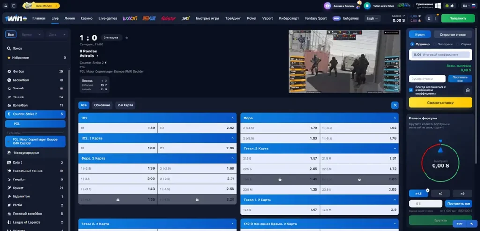Click the fortune wheel circle
The width and height of the screenshot is (480, 231).
tap(440, 163)
